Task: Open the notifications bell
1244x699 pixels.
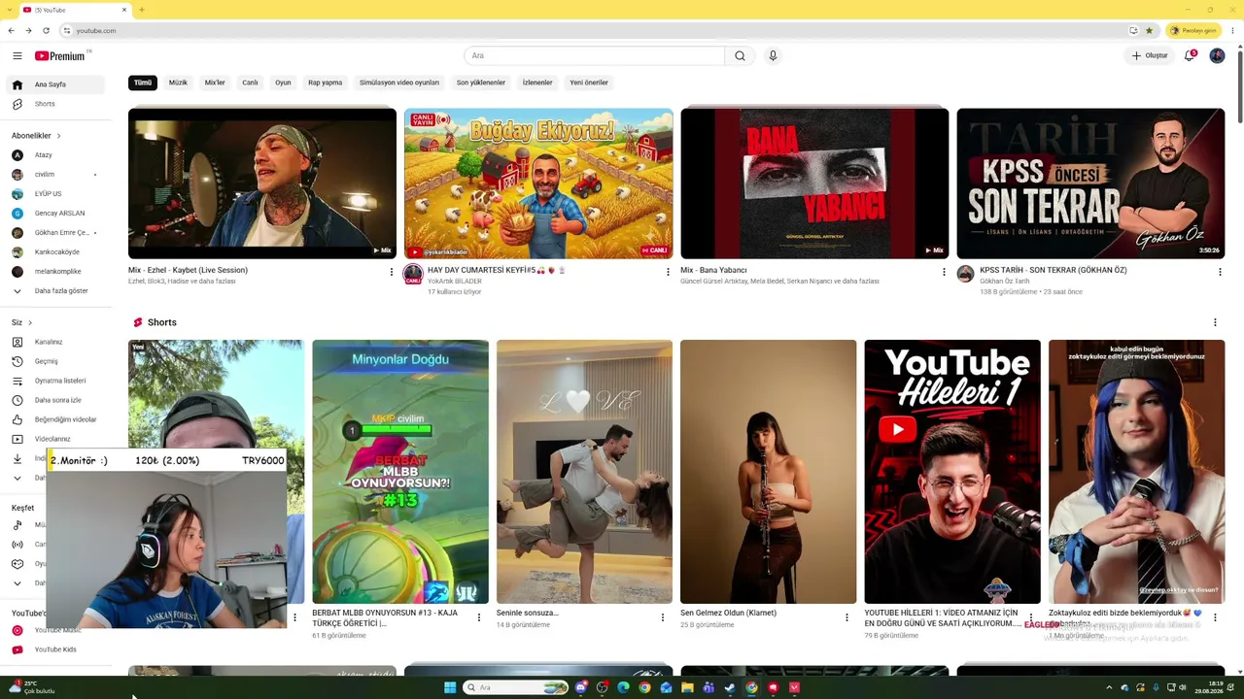Action: [1190, 56]
